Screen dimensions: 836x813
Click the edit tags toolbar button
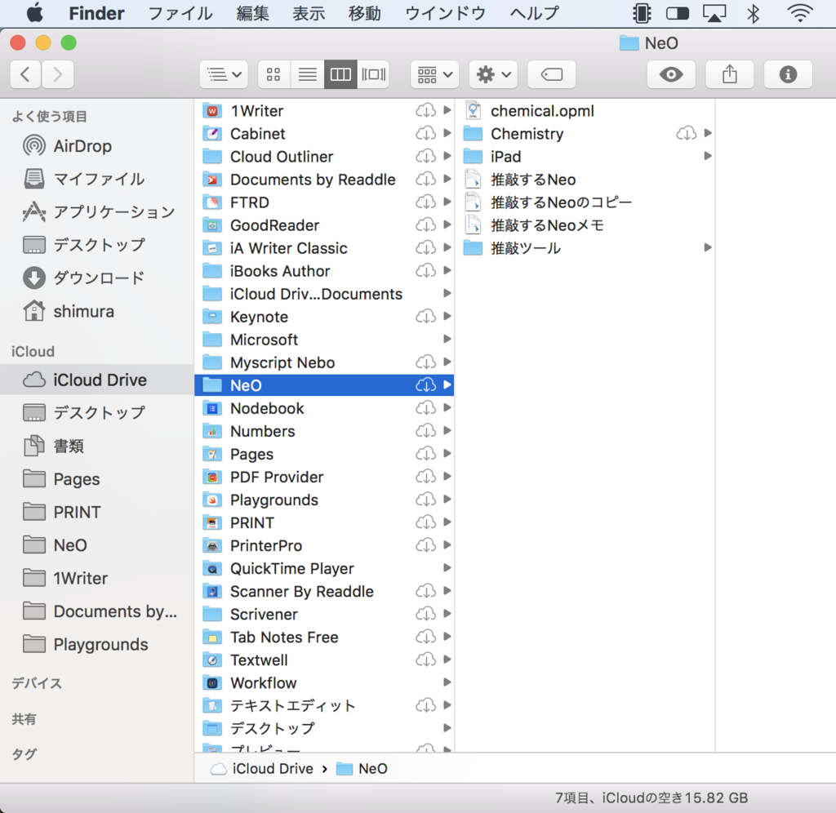pos(552,74)
